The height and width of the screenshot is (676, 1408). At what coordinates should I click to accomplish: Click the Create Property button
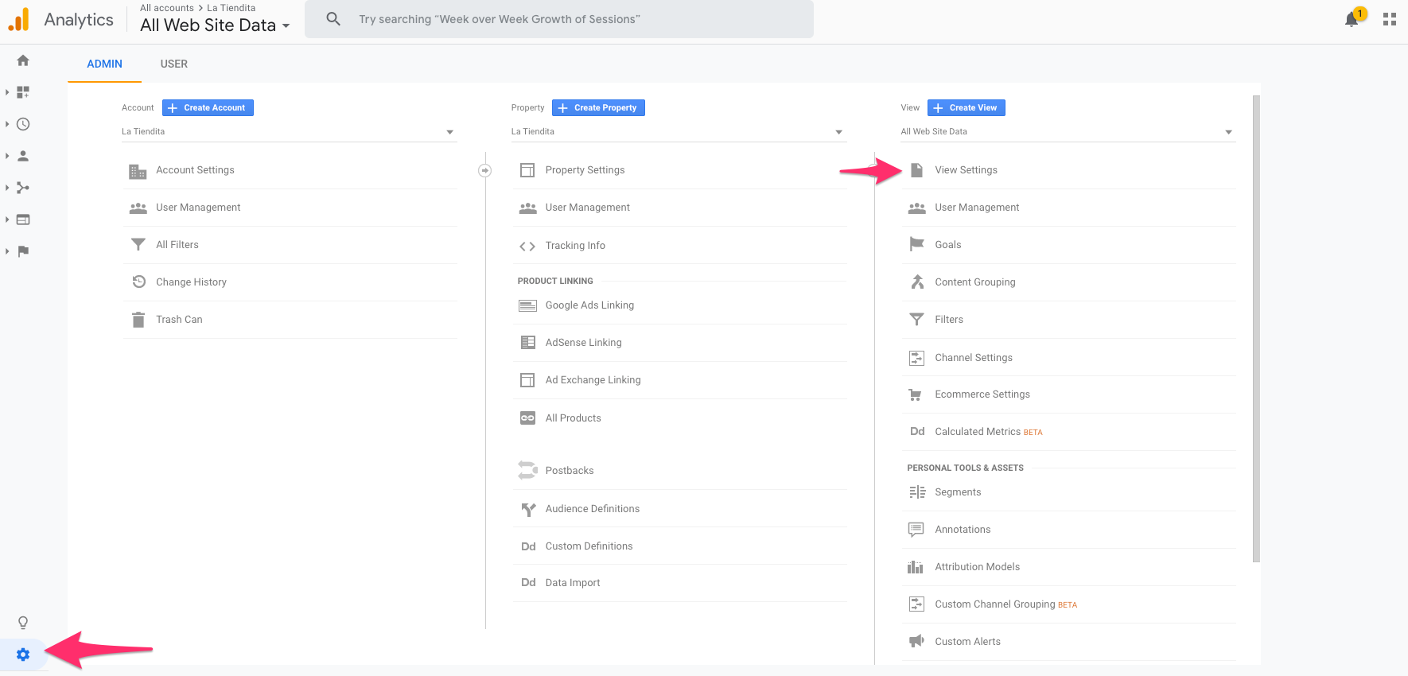pos(598,108)
